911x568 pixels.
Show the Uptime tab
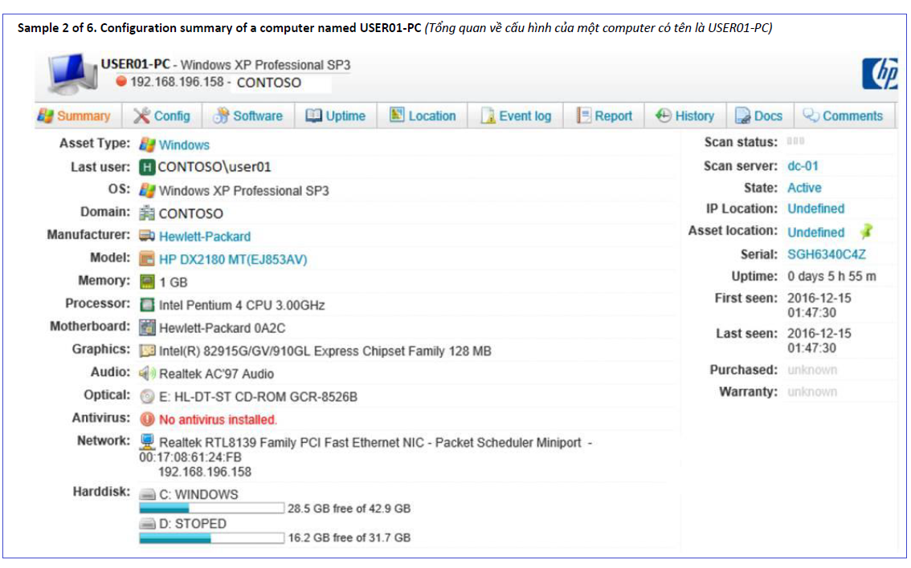[x=335, y=116]
